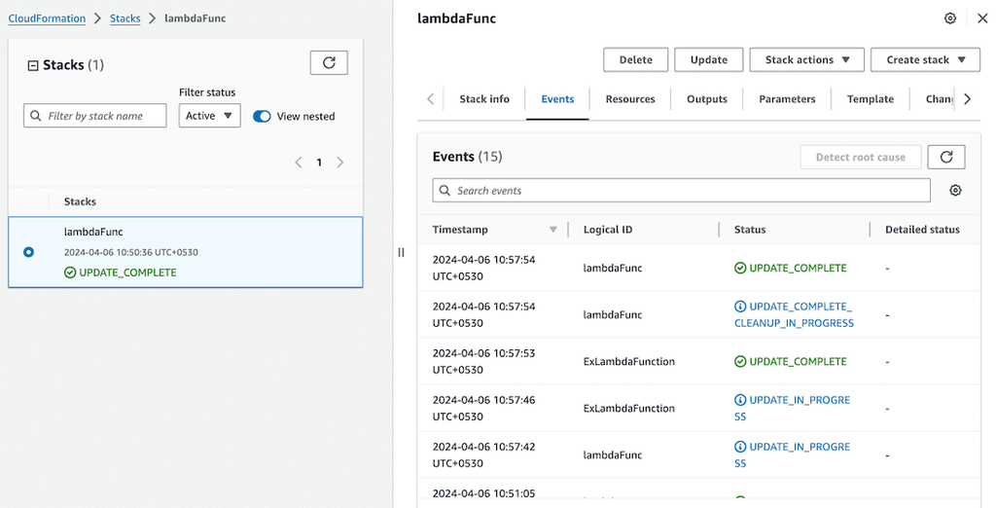Switch to the Resources tab
996x508 pixels.
[x=630, y=99]
